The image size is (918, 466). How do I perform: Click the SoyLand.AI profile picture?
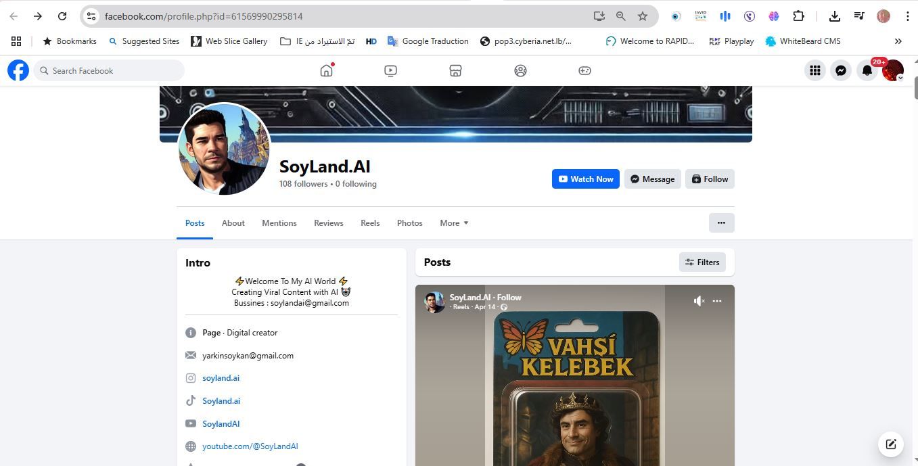coord(224,149)
